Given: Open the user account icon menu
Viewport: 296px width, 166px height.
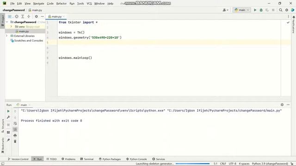Looking at the screenshot, I should 225,10.
